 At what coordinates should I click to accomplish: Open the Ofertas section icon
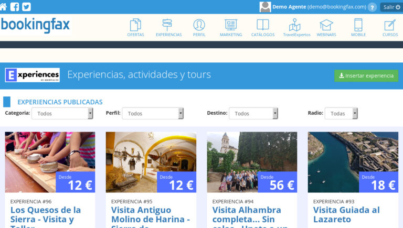click(x=135, y=25)
